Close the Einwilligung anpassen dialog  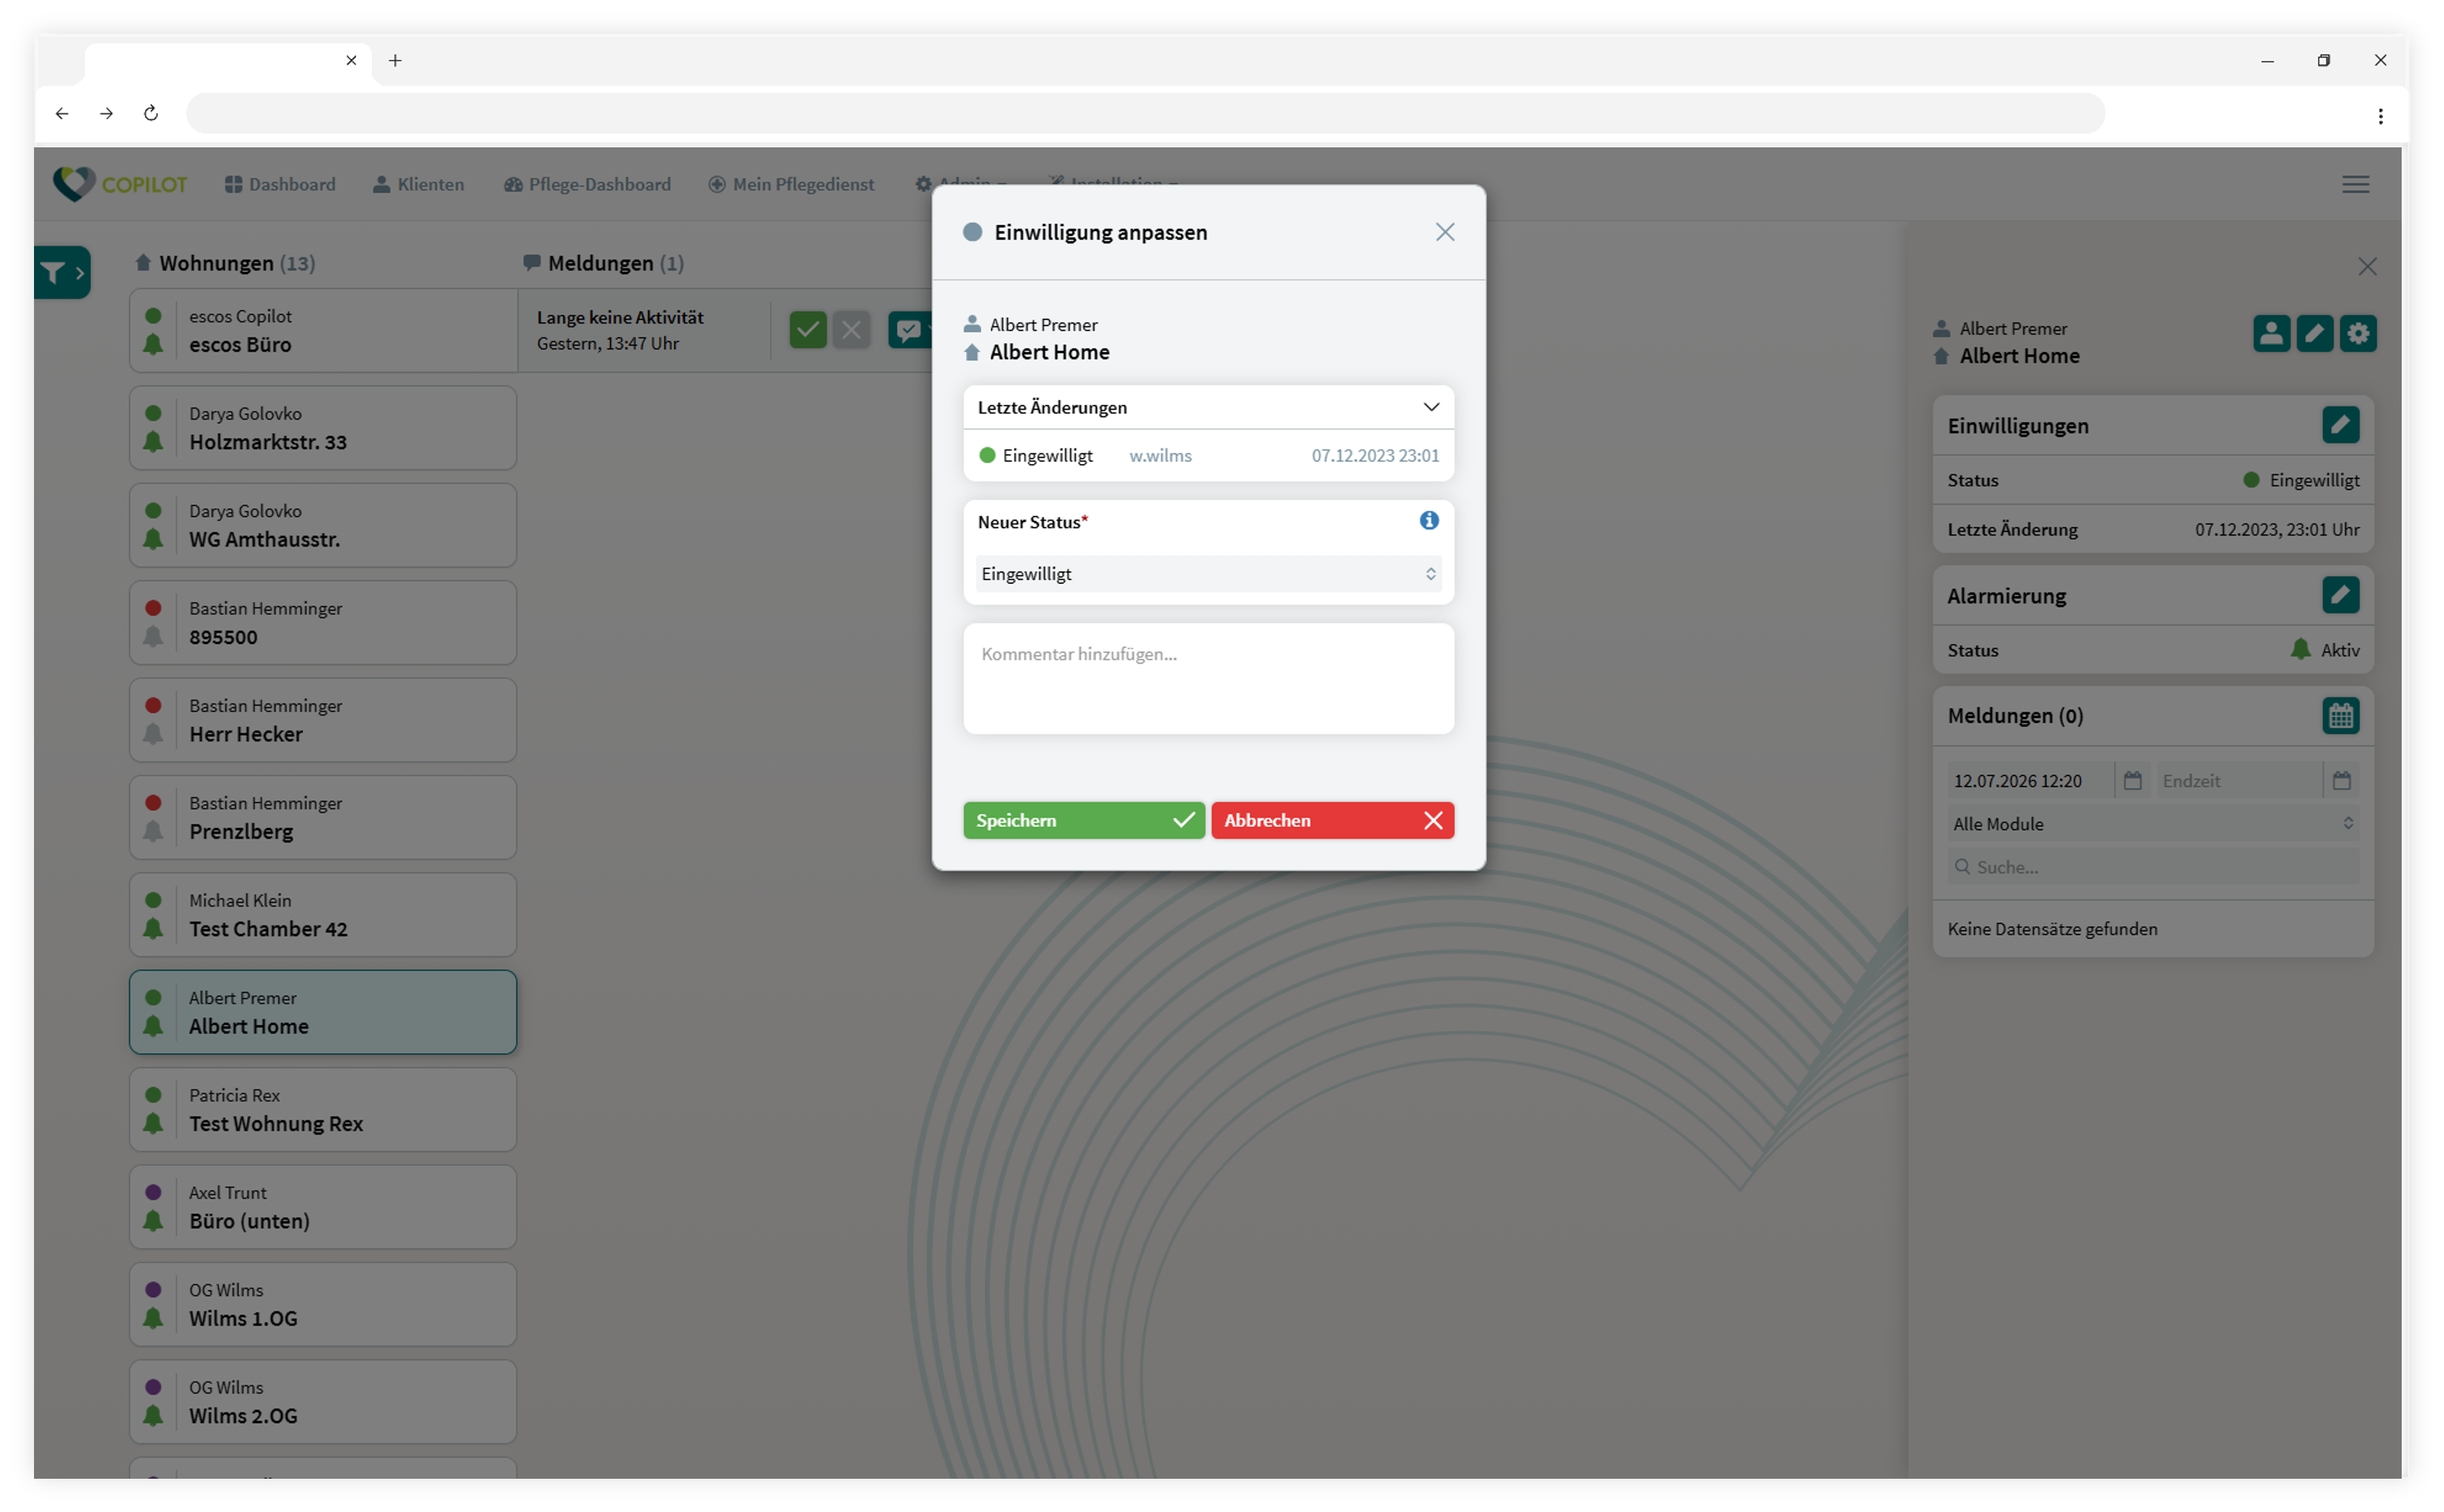(x=1444, y=232)
